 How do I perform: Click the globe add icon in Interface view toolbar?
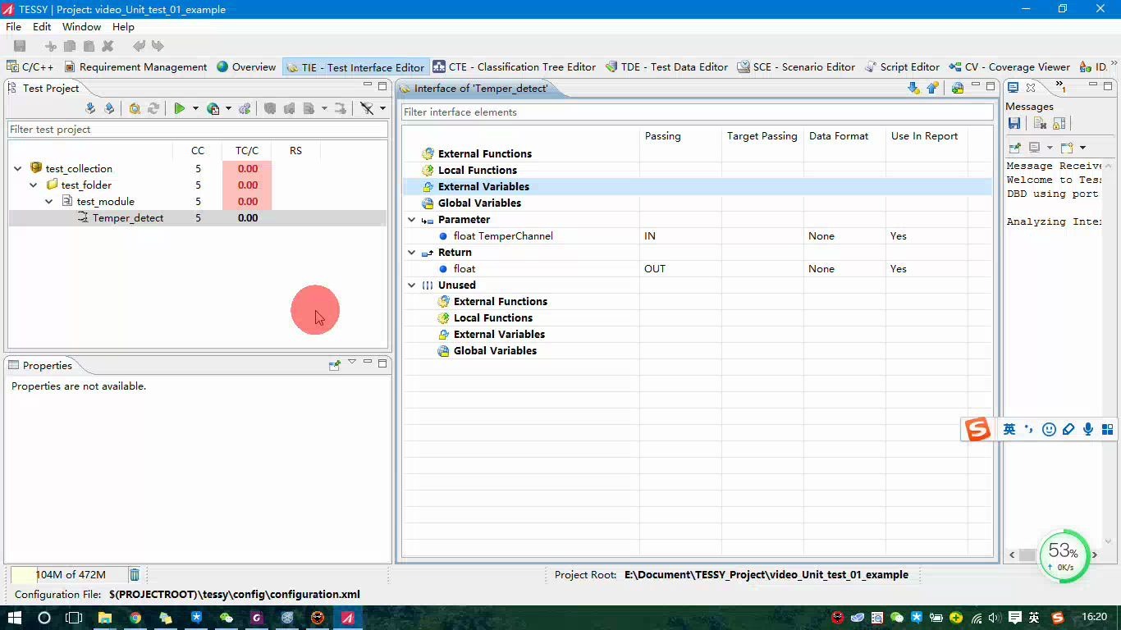coord(958,89)
